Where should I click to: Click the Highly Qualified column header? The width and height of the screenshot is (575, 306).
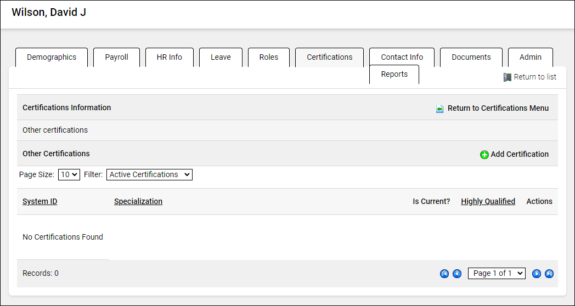(x=488, y=201)
